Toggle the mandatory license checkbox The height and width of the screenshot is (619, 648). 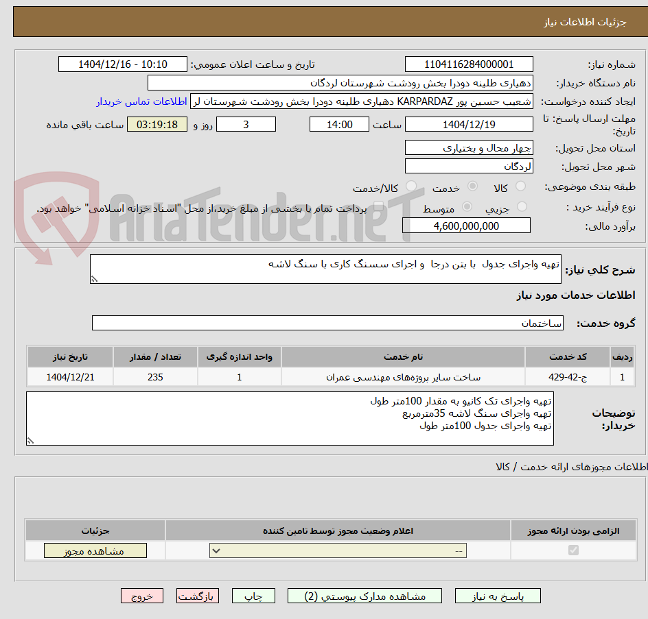coord(573,550)
